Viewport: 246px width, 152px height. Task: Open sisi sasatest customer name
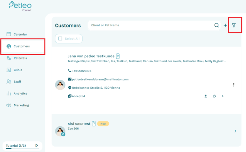point(79,124)
